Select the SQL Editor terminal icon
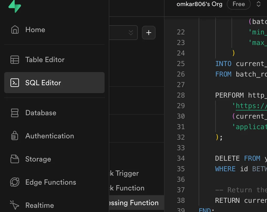The width and height of the screenshot is (267, 212). (15, 82)
